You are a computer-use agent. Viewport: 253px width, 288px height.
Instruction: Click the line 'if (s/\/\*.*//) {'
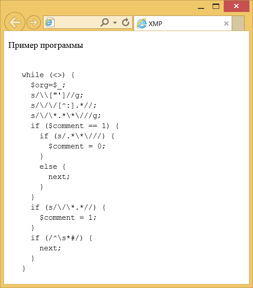click(68, 207)
